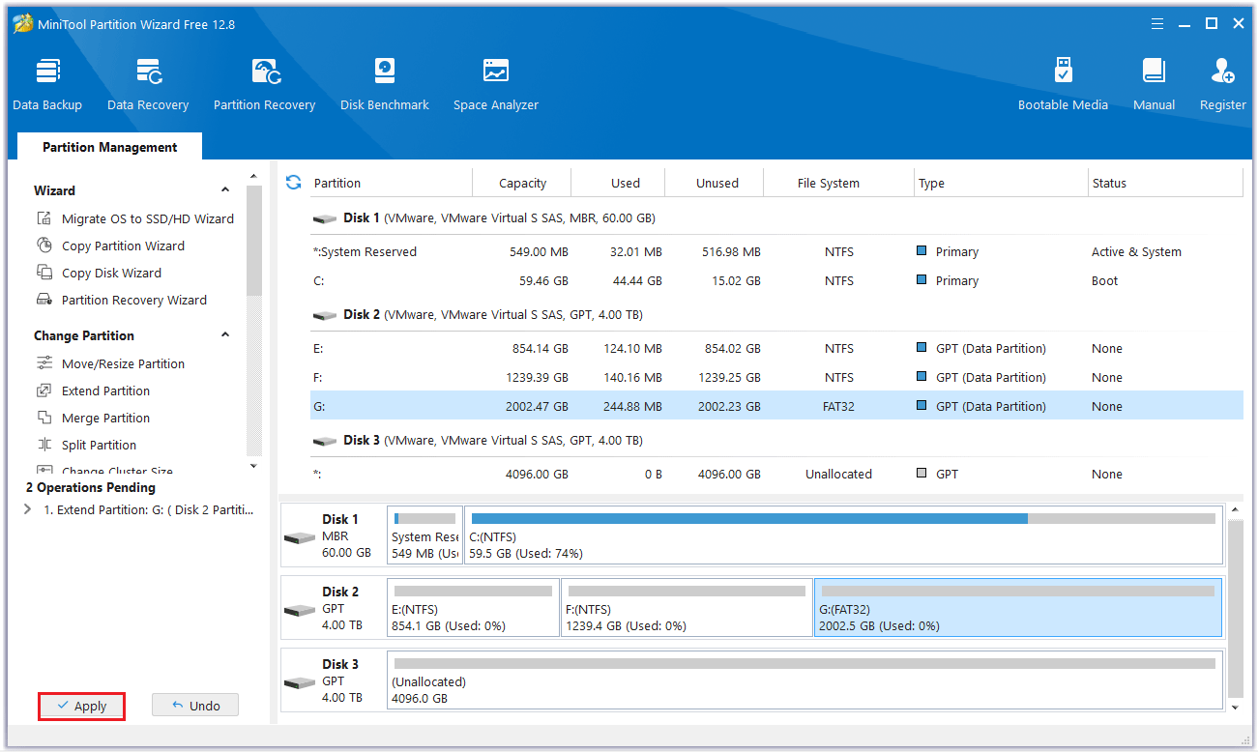Sort by Capacity column header
The height and width of the screenshot is (752, 1258).
[x=522, y=183]
